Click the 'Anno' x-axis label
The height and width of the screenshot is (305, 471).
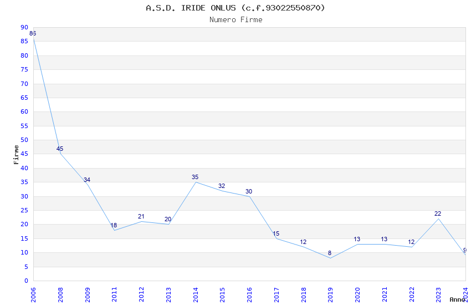(x=457, y=299)
